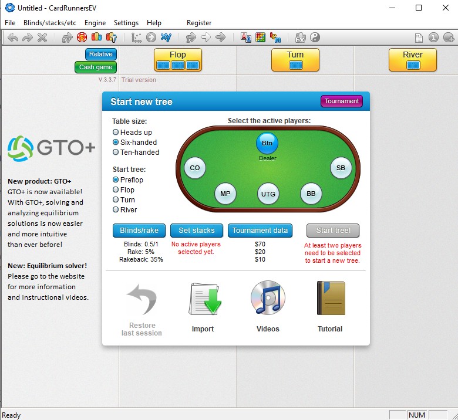Click the yellow Turn card button
The image size is (458, 420).
[x=295, y=60]
